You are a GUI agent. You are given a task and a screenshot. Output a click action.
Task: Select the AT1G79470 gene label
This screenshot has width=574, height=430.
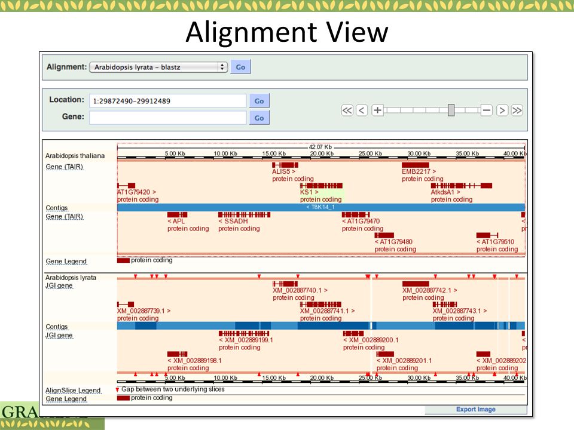coord(361,221)
